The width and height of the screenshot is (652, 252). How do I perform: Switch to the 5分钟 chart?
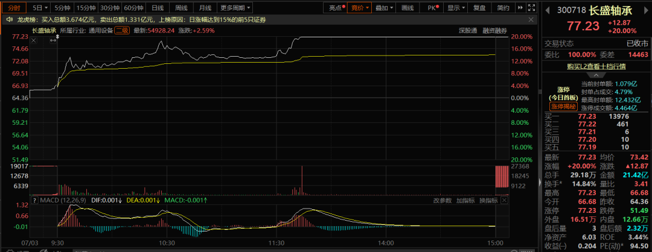(x=62, y=7)
